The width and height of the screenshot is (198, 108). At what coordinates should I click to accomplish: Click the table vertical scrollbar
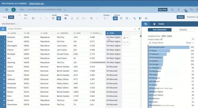[141, 36]
